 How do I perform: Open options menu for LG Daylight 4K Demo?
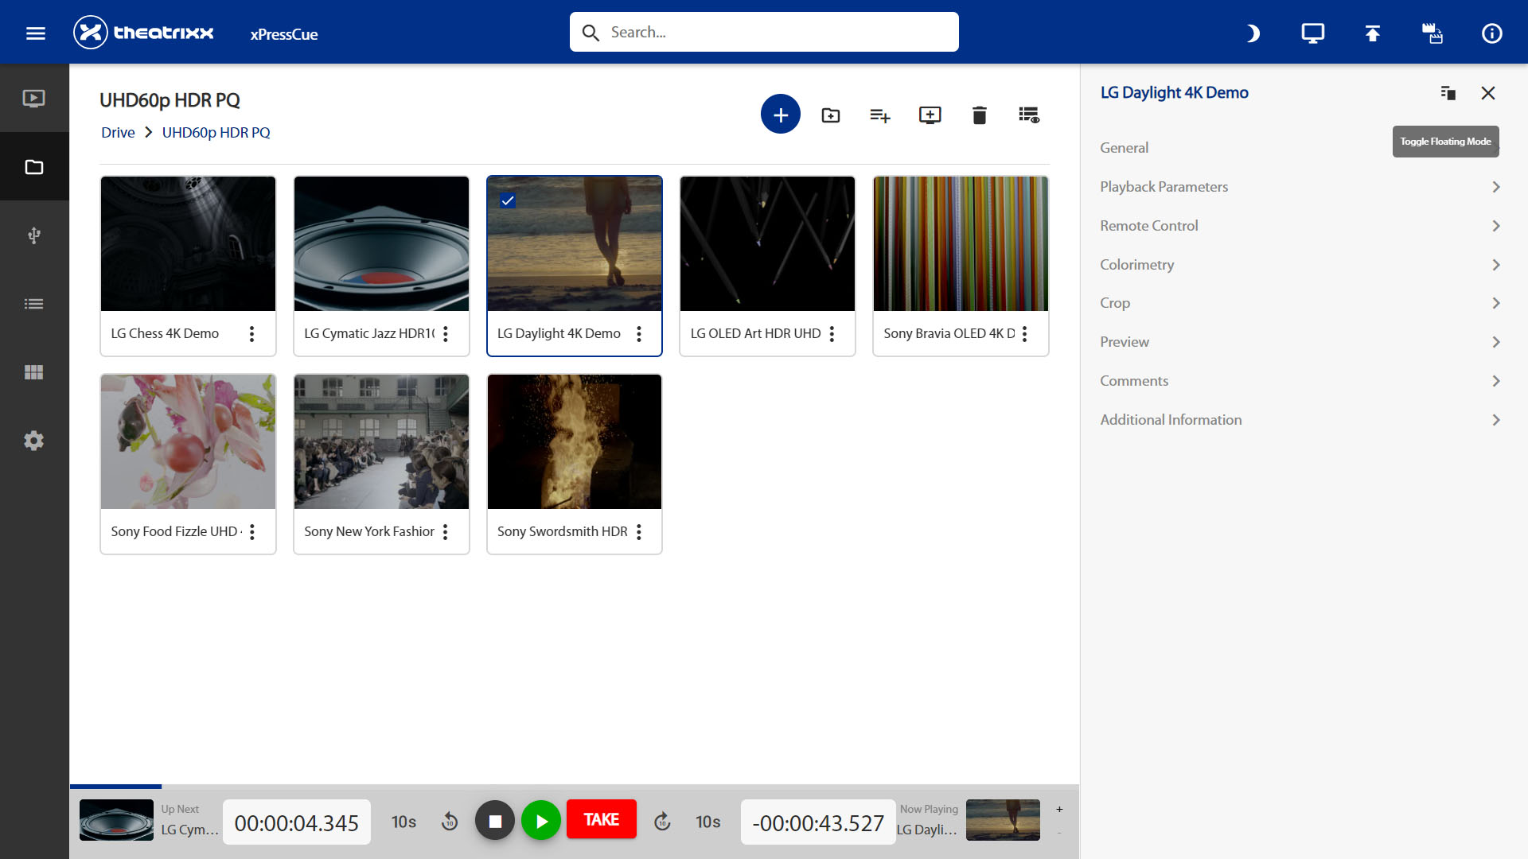click(638, 334)
